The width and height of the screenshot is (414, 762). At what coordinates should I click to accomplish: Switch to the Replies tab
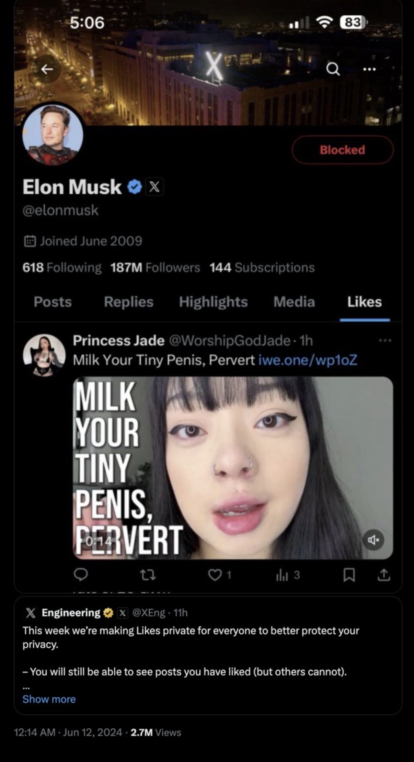(x=129, y=302)
